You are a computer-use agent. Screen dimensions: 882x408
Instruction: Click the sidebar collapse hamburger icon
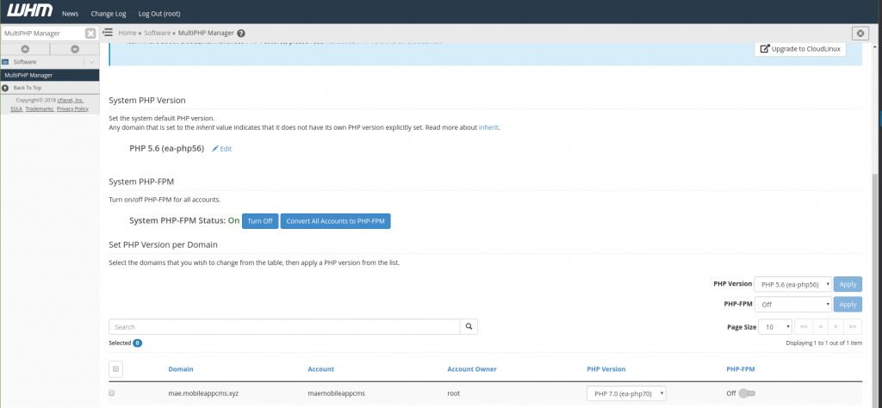(109, 33)
